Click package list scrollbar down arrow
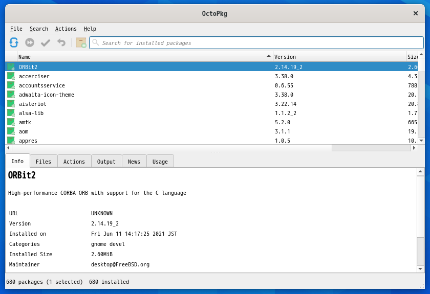The image size is (430, 294). (421, 141)
